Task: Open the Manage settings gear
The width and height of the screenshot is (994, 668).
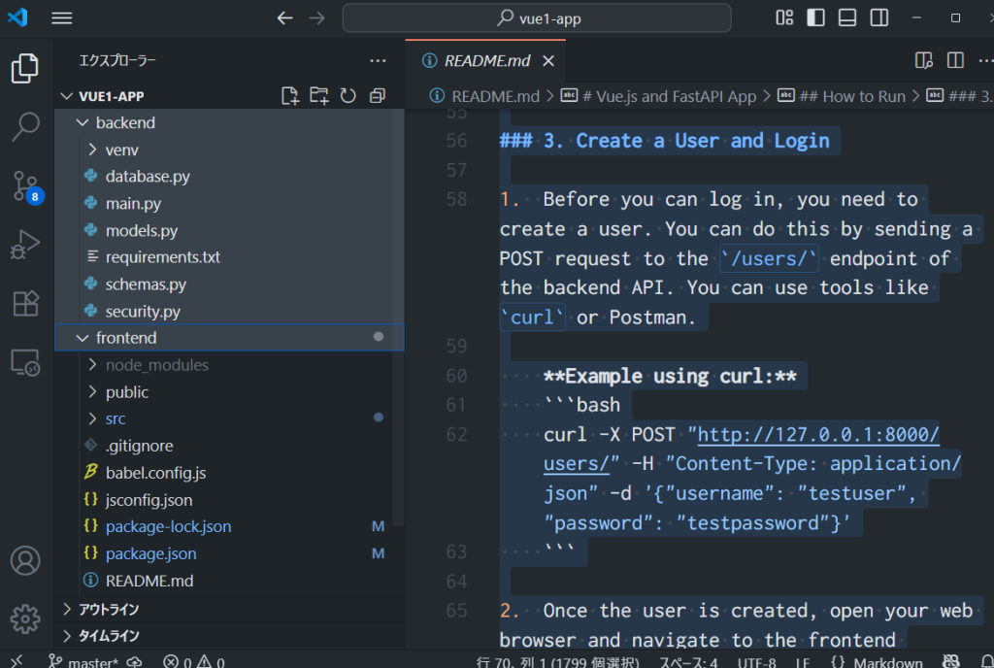Action: 25,618
